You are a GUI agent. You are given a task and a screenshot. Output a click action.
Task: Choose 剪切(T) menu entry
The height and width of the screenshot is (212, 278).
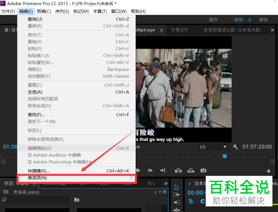[77, 35]
